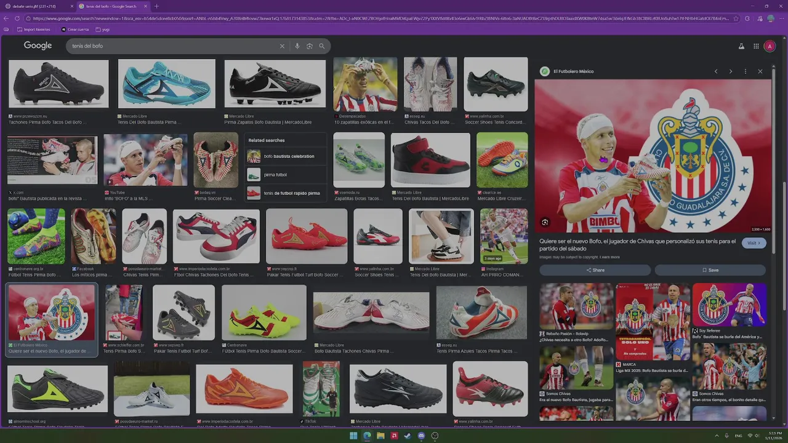788x443 pixels.
Task: Open the Google apps grid
Action: pos(756,46)
